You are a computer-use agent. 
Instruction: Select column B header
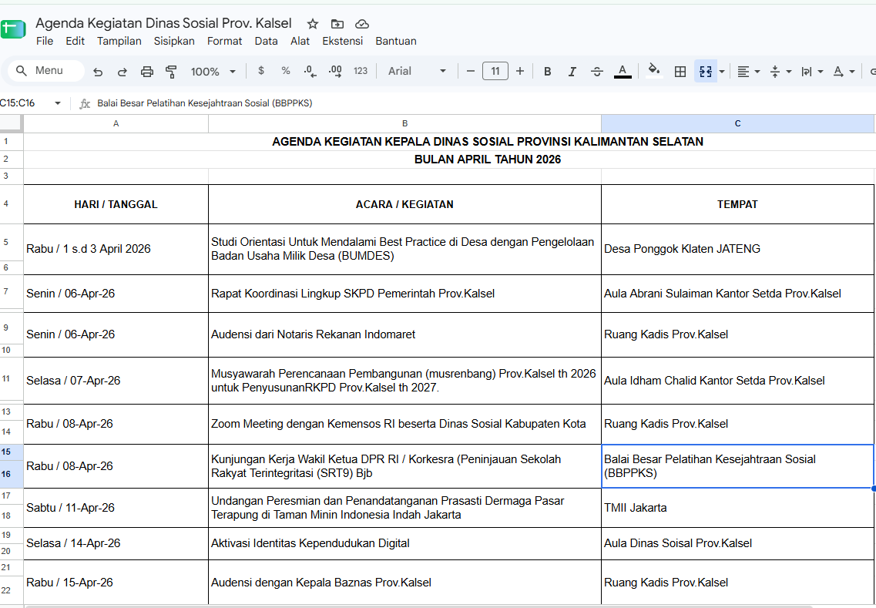pos(405,123)
